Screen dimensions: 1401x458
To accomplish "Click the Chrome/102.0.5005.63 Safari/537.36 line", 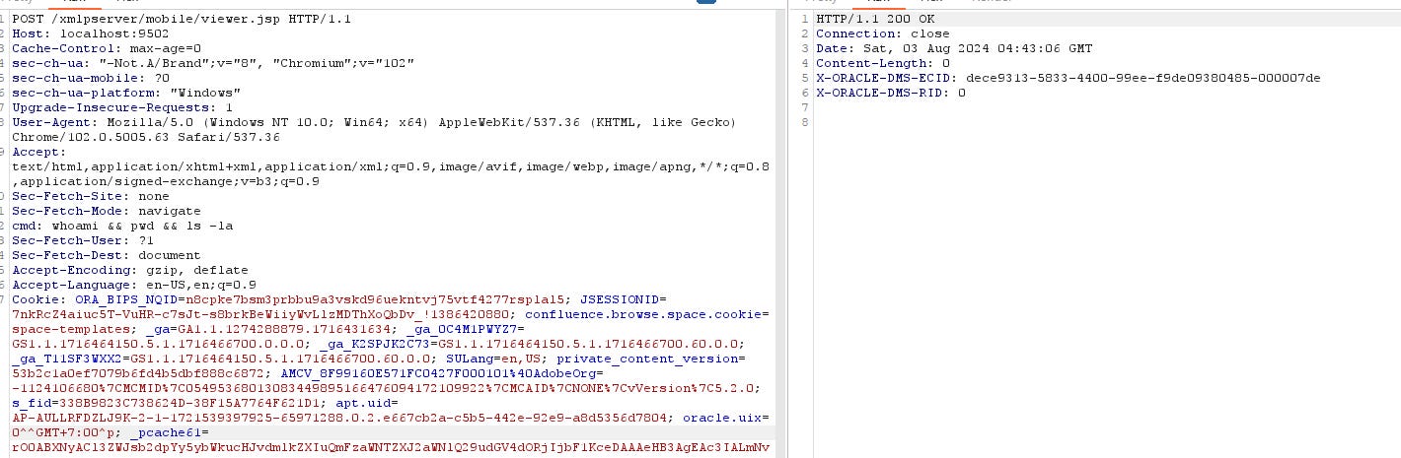I will [146, 137].
